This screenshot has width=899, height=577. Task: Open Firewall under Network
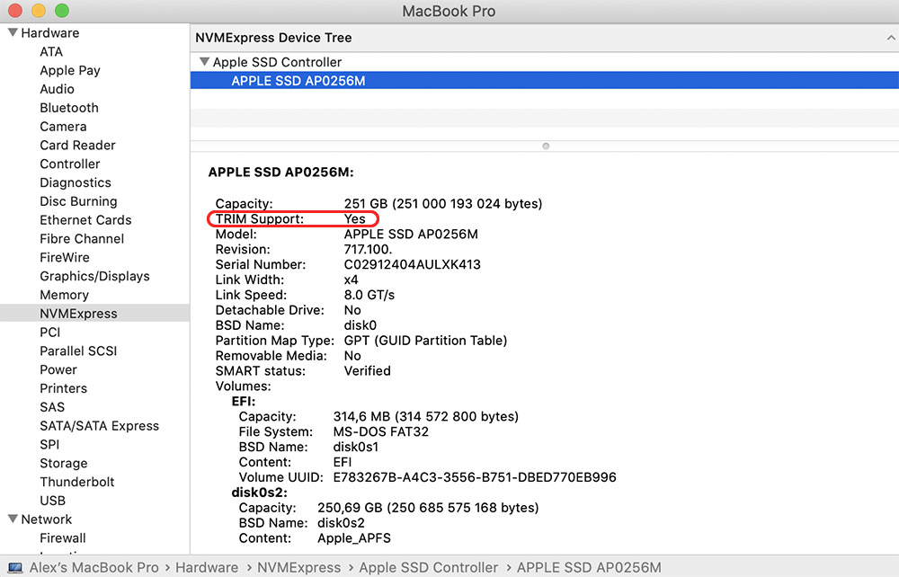point(63,538)
